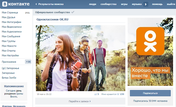Viewport: 176px width, 107px height.
Task: Open Мои Сообщения
Action: point(11,36)
